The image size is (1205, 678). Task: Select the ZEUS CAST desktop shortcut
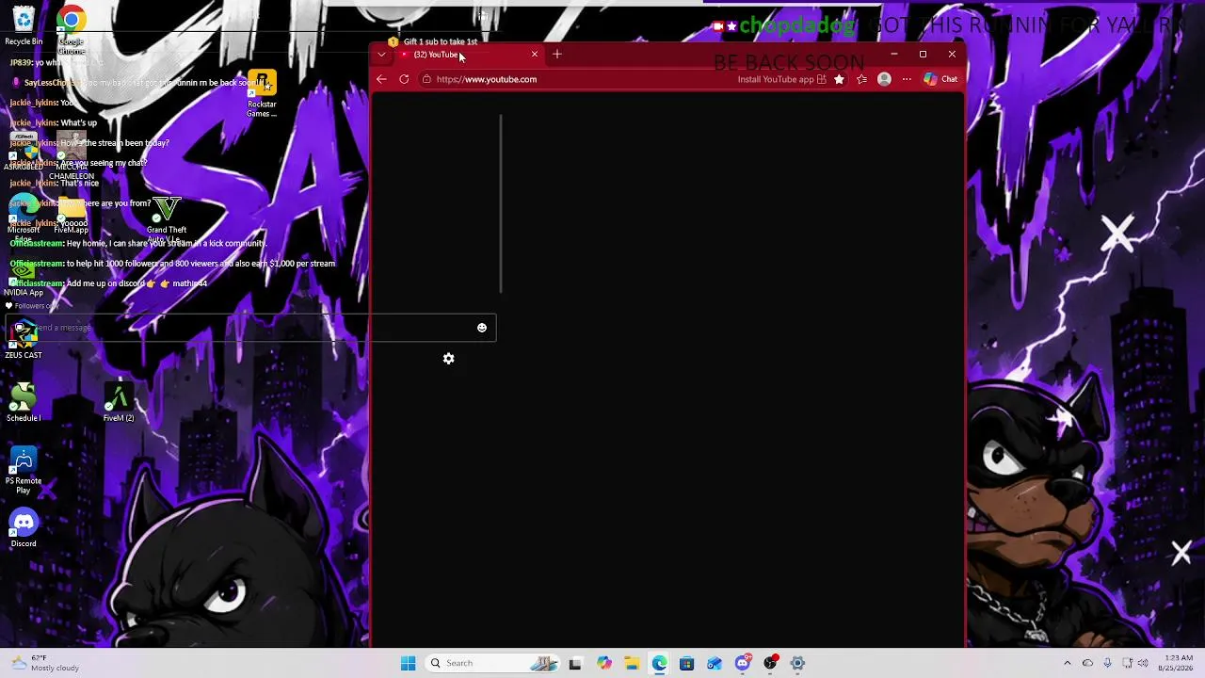(24, 340)
